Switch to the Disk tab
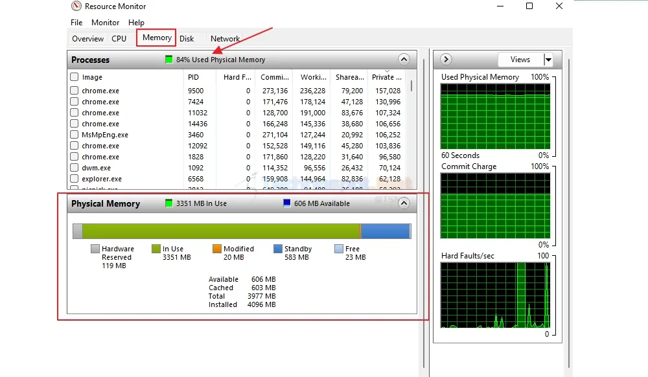Viewport: 648px width, 377px height. tap(187, 39)
